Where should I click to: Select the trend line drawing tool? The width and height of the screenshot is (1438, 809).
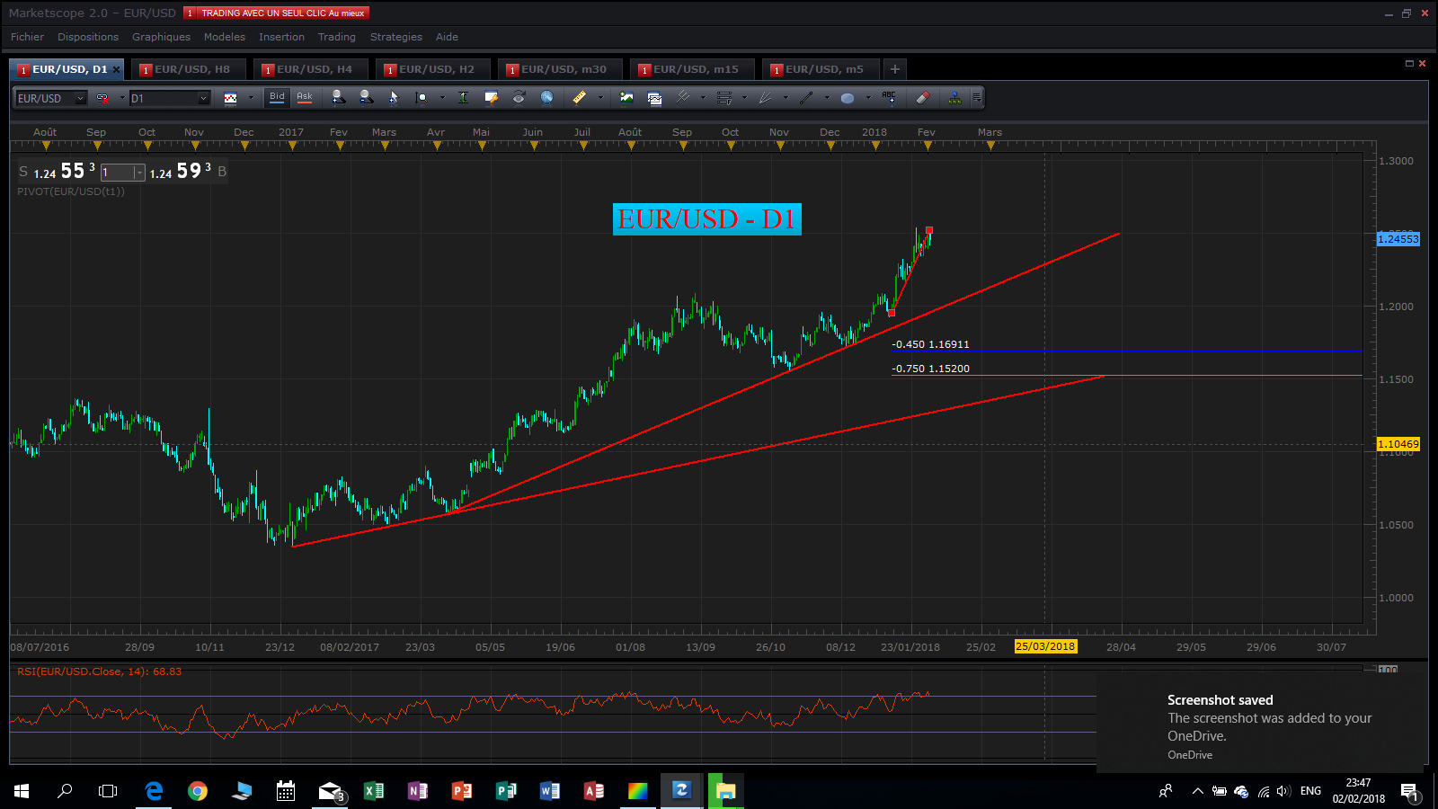click(806, 97)
